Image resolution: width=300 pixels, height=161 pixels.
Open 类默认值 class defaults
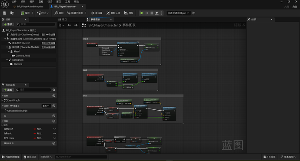point(113,13)
